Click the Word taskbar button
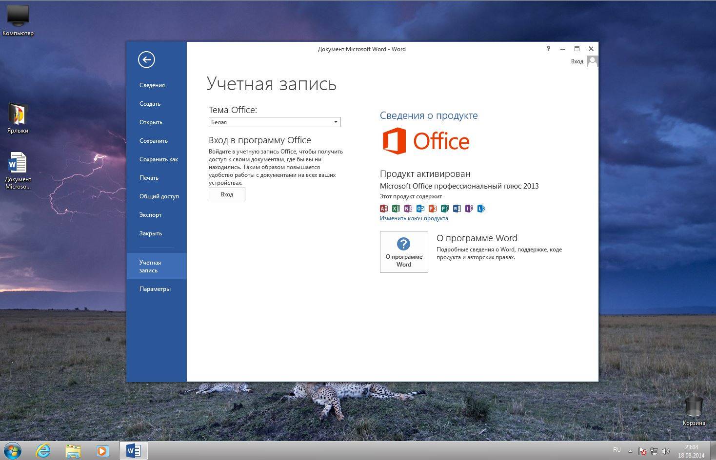The height and width of the screenshot is (460, 716). click(x=133, y=451)
